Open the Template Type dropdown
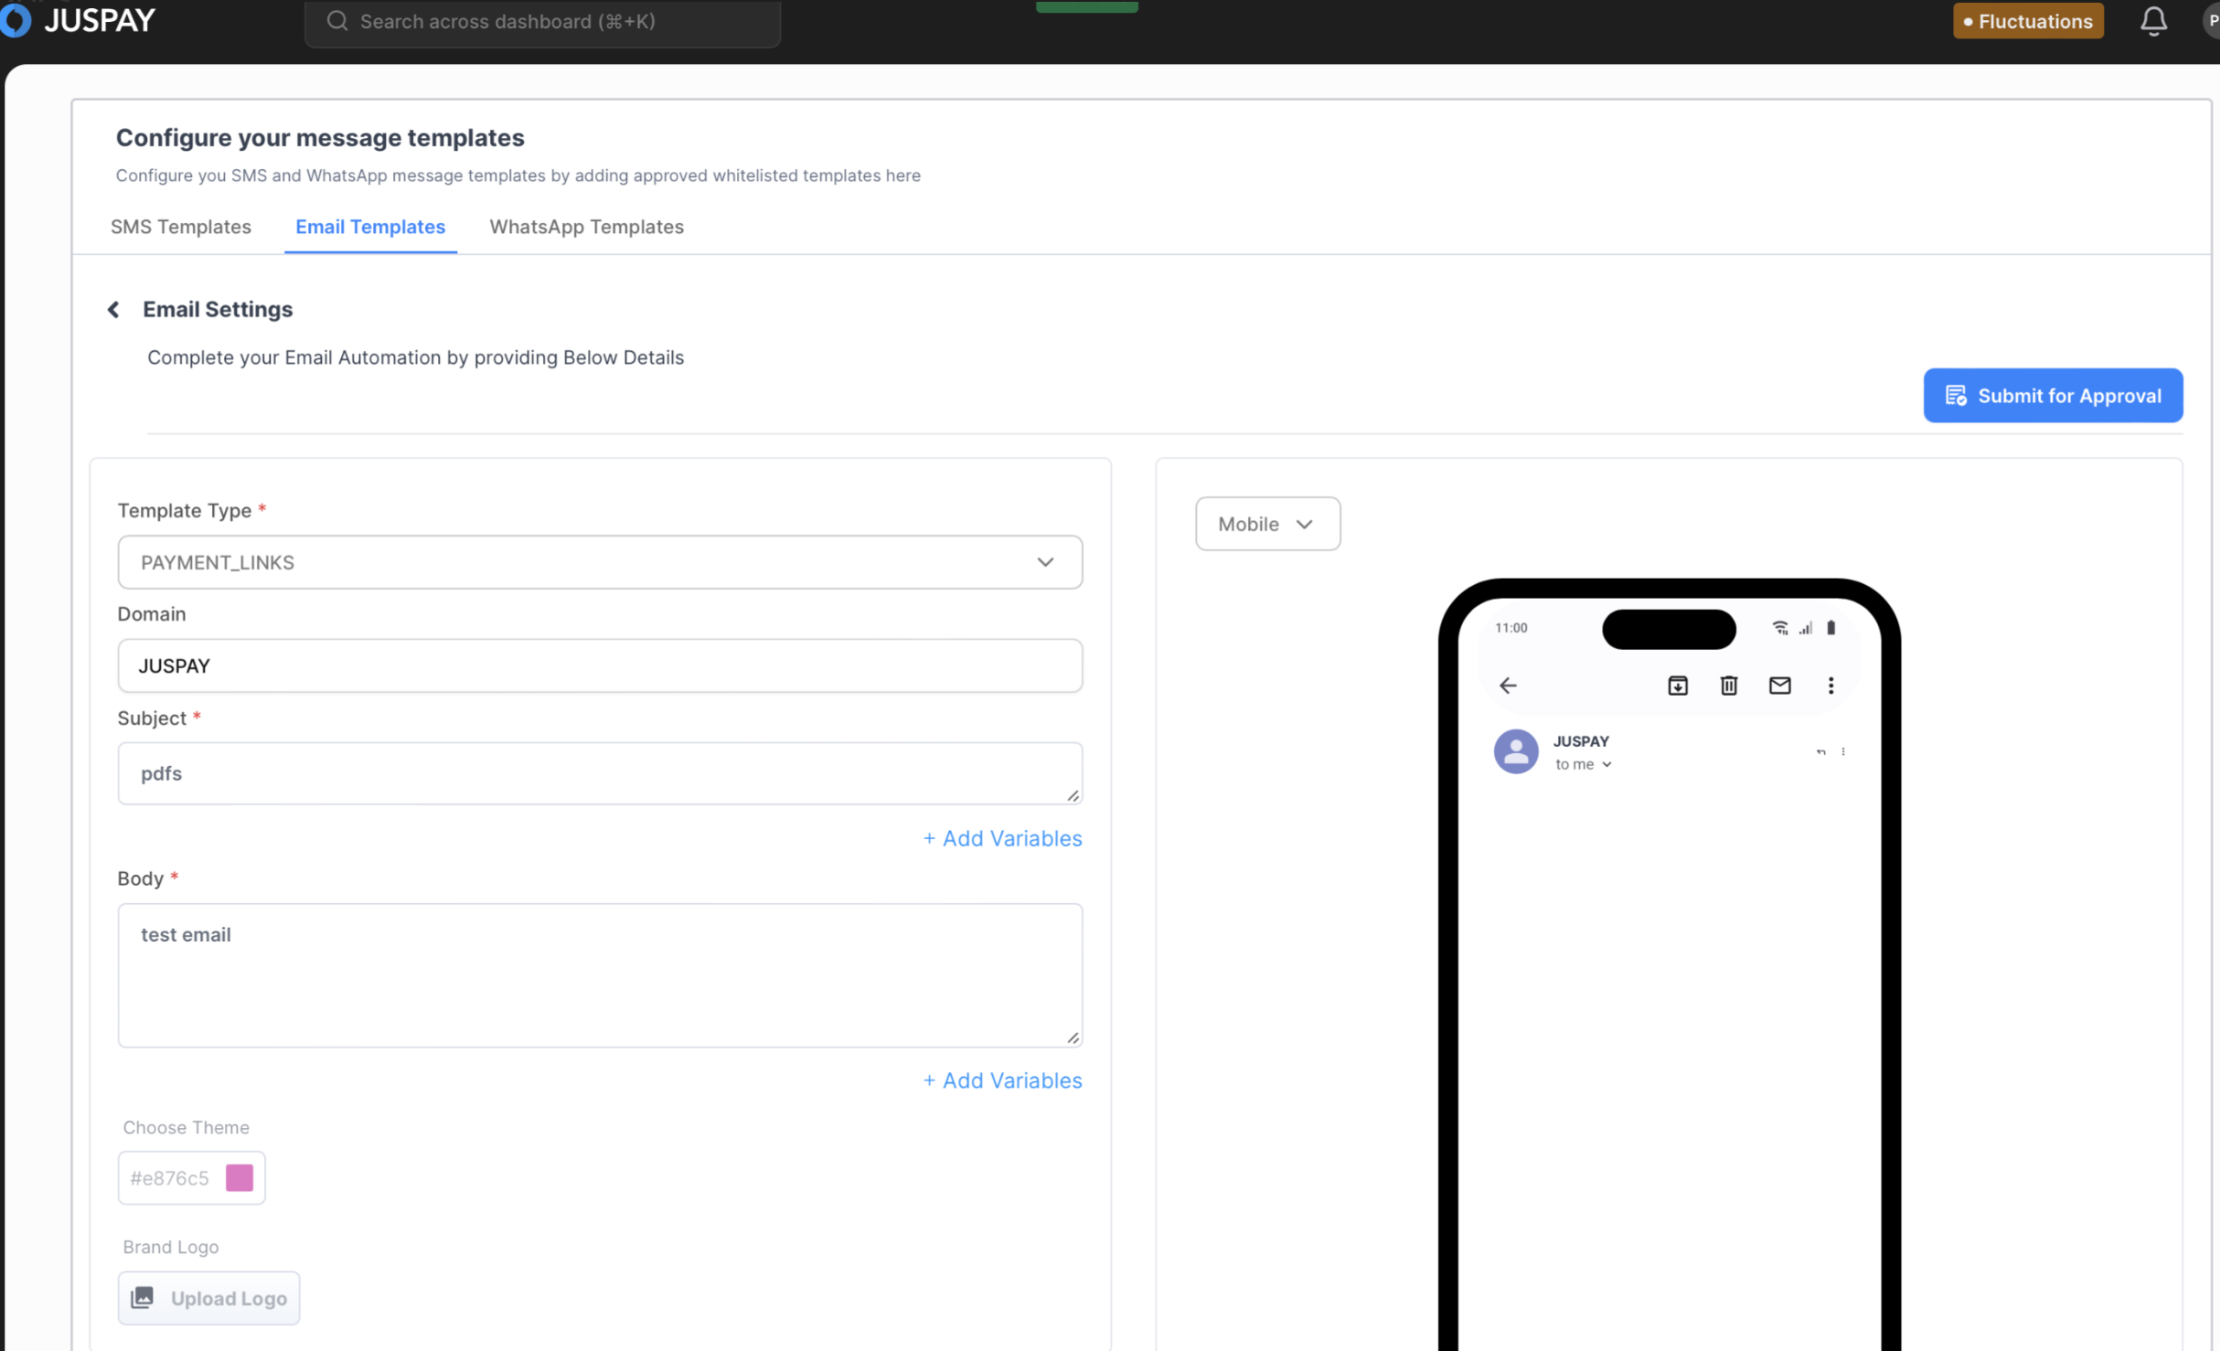 coord(600,562)
